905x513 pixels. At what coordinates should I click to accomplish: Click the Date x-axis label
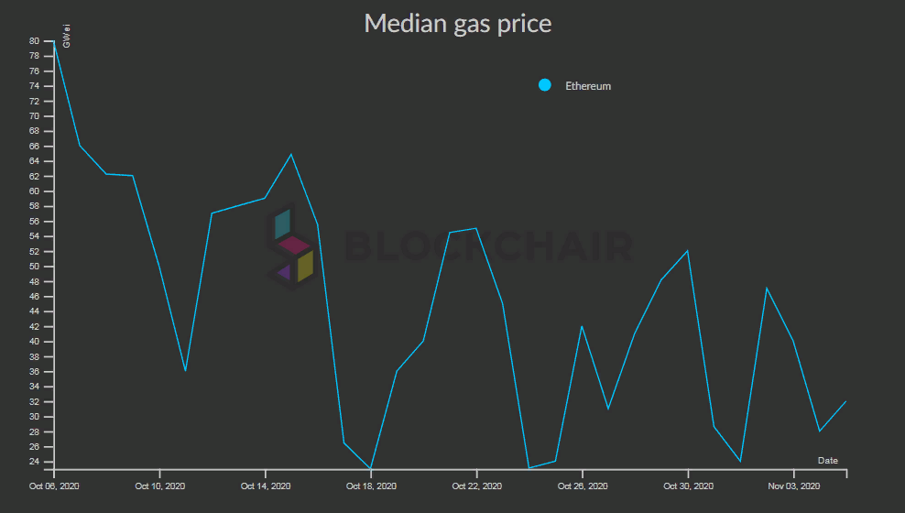(x=827, y=460)
